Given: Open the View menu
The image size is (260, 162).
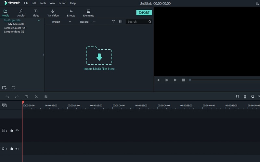Looking at the screenshot, I should point(52,3).
